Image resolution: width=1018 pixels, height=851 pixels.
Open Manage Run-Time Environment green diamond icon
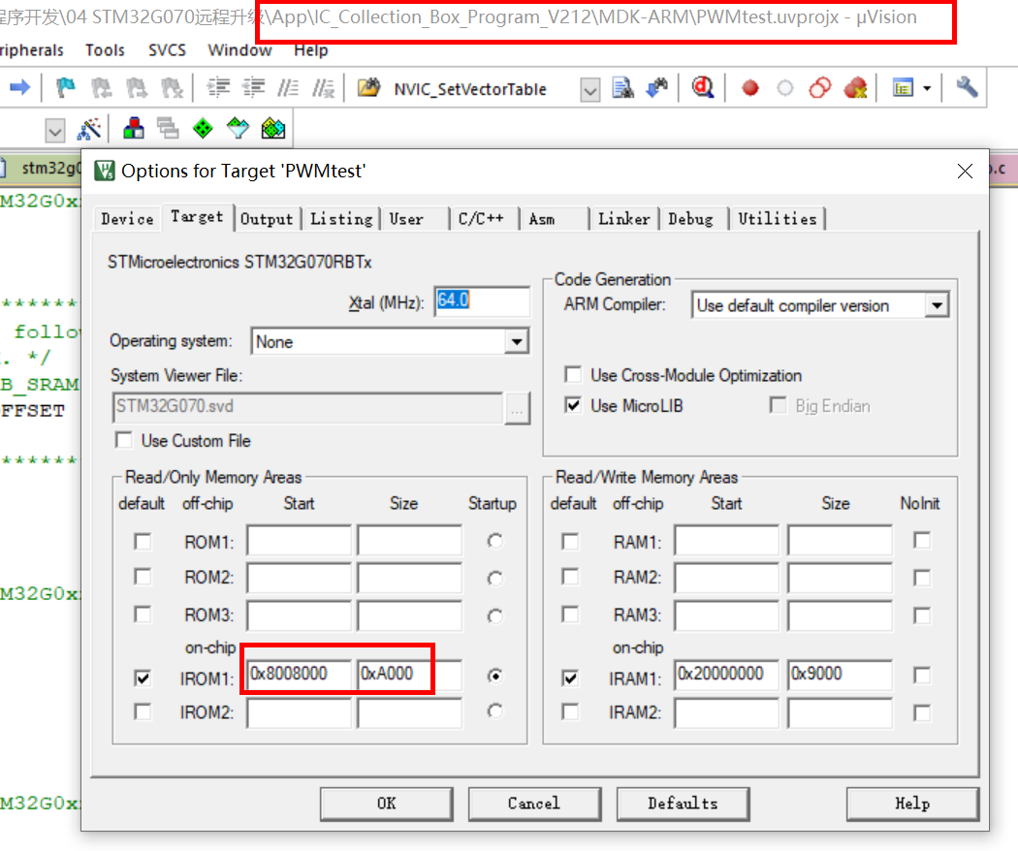click(x=204, y=129)
